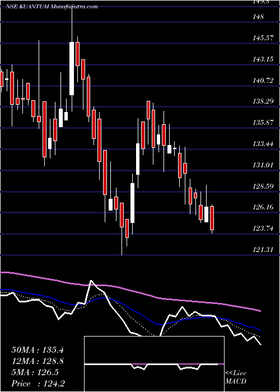Click the NSE KUANTUM MunafaSutra.com title text

click(x=52, y=7)
